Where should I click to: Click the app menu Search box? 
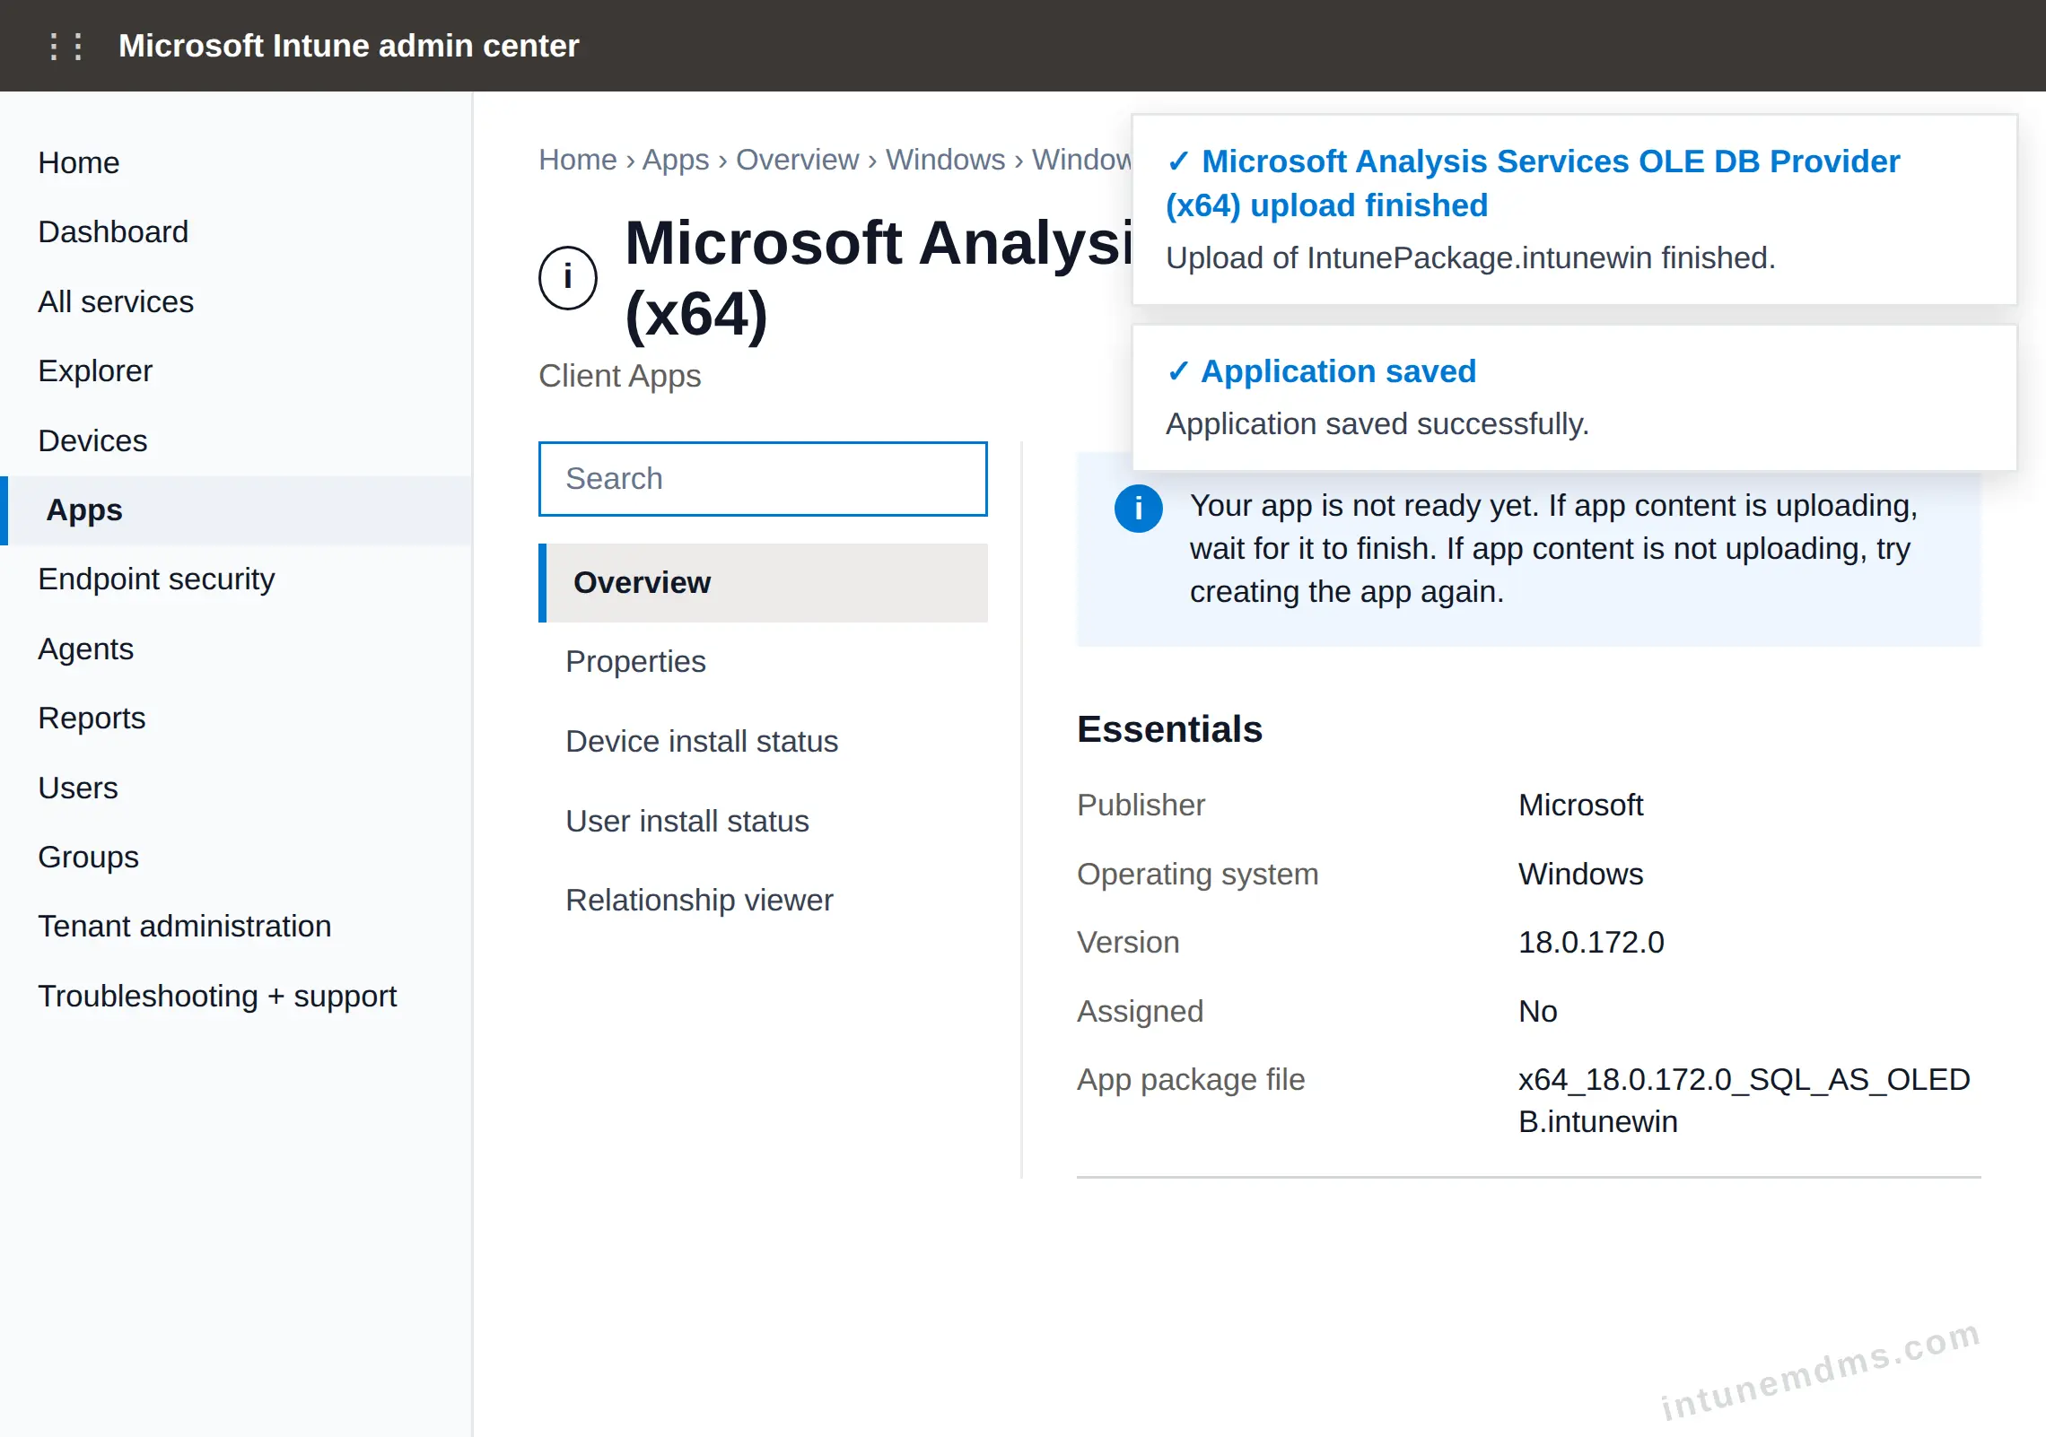[763, 478]
